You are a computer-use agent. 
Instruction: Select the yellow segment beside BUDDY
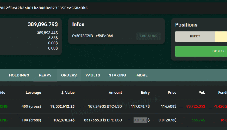[221, 37]
